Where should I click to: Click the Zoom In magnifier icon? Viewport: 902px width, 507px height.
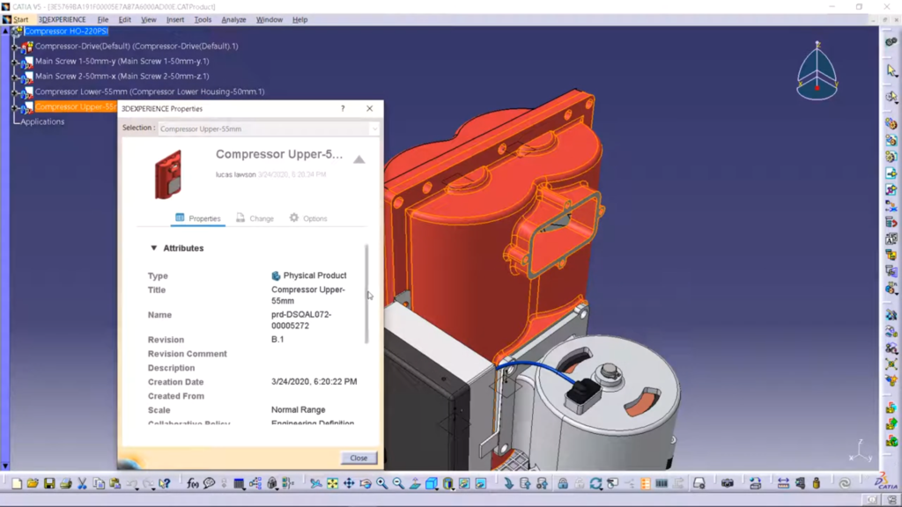tap(381, 483)
